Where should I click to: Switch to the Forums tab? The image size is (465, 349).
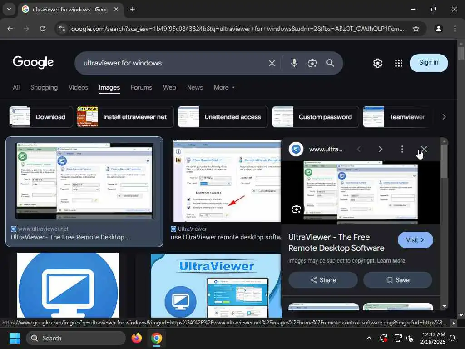(x=141, y=87)
